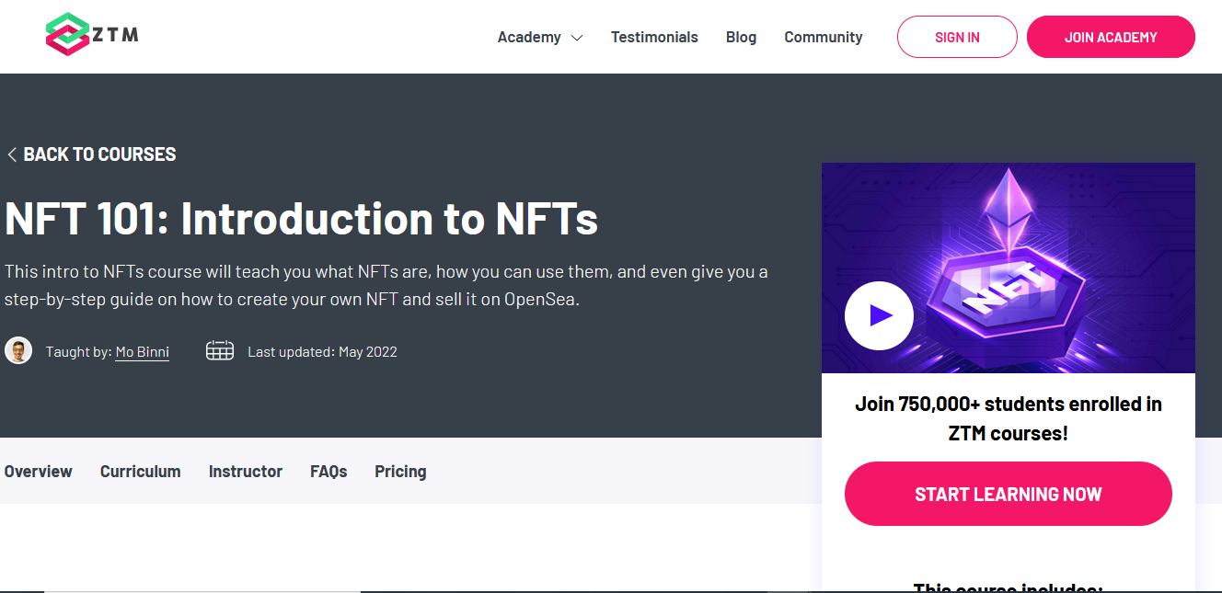Screen dimensions: 1222x593
Task: Open the Blog link in navigation
Action: tap(741, 37)
